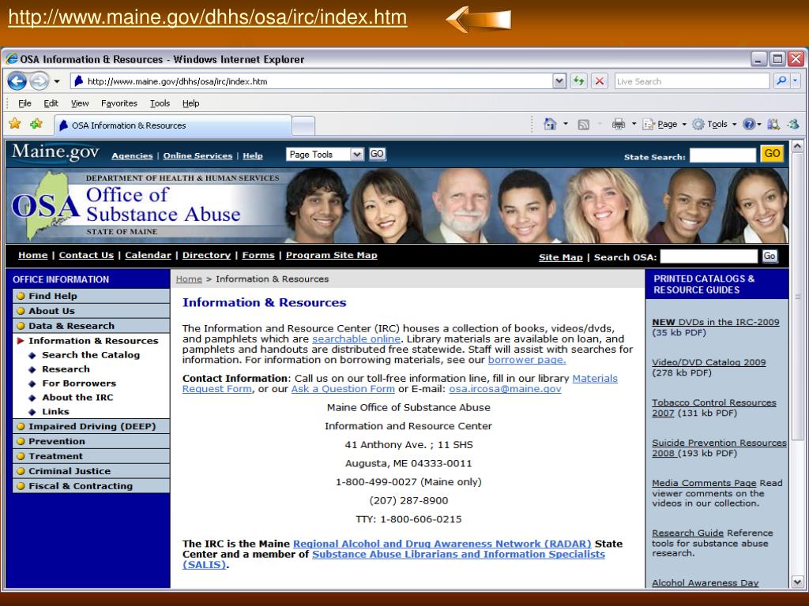Image resolution: width=809 pixels, height=606 pixels.
Task: Click the Maine.gov logo
Action: coord(55,152)
